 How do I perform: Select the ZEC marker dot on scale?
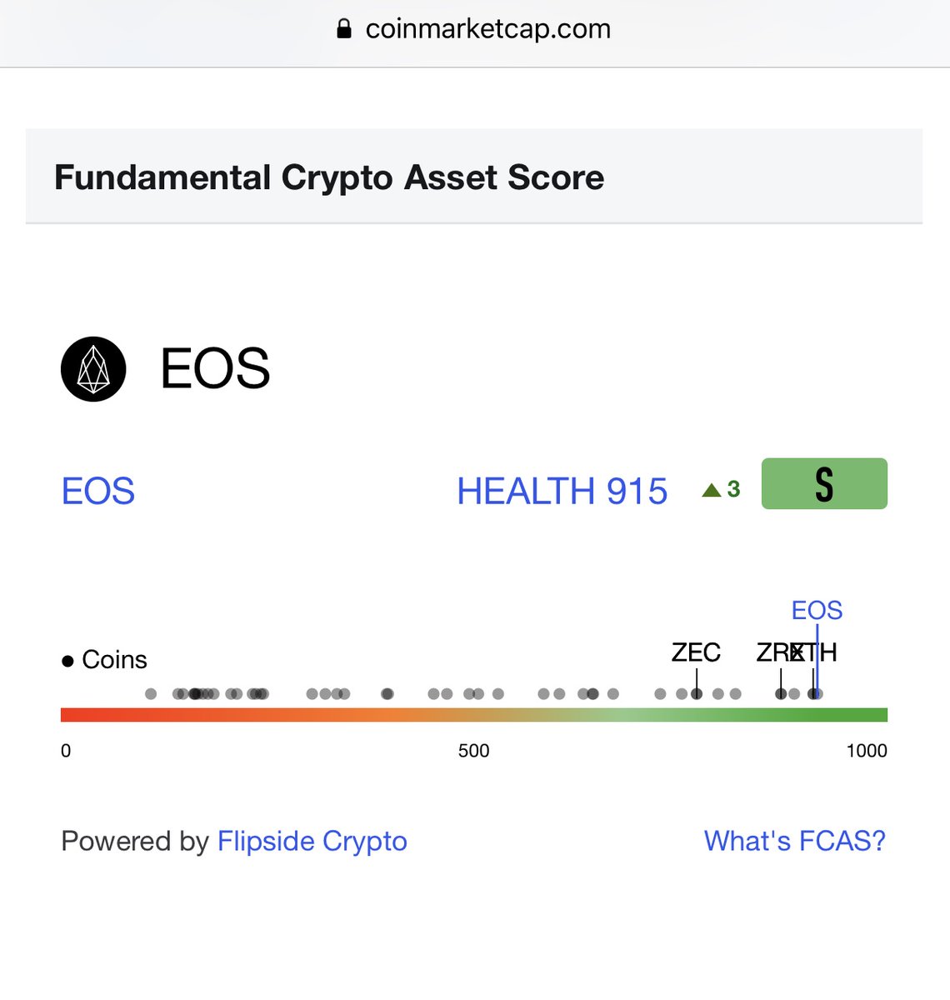tap(697, 693)
